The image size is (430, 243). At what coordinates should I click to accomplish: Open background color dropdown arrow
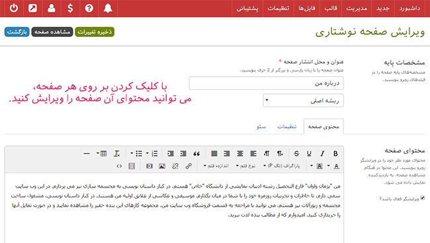[312, 166]
